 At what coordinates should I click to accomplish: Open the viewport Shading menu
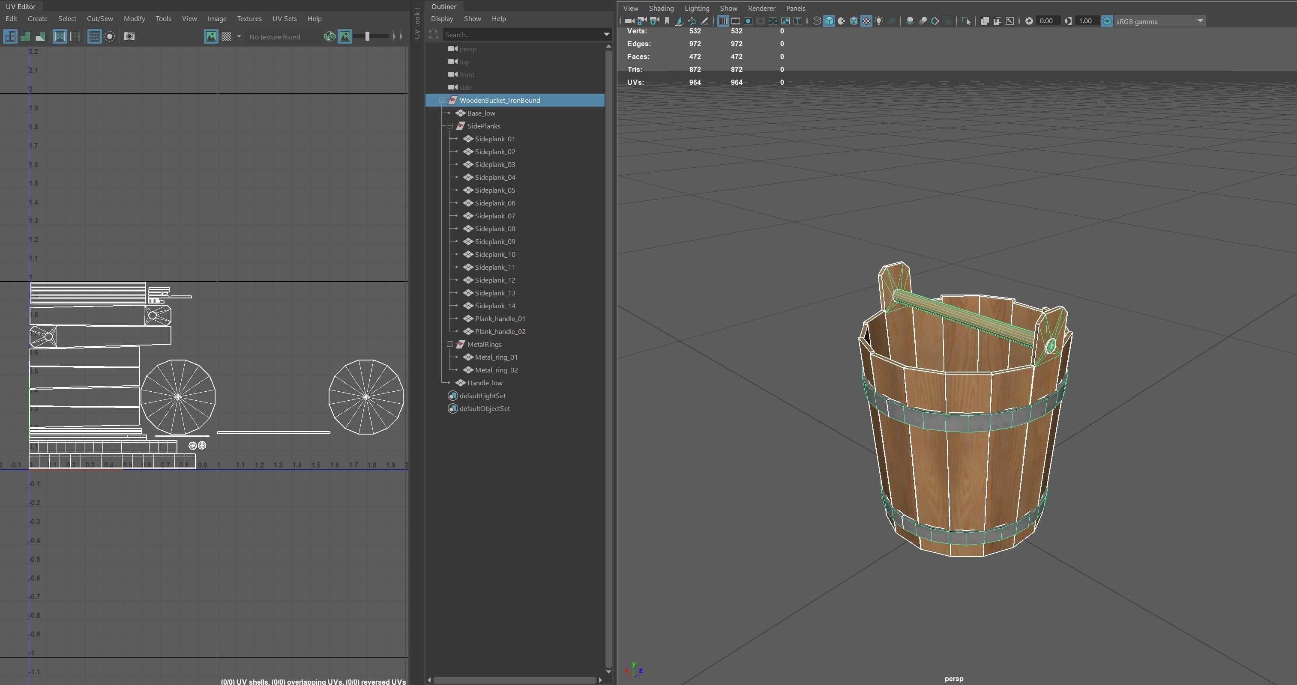(x=661, y=8)
